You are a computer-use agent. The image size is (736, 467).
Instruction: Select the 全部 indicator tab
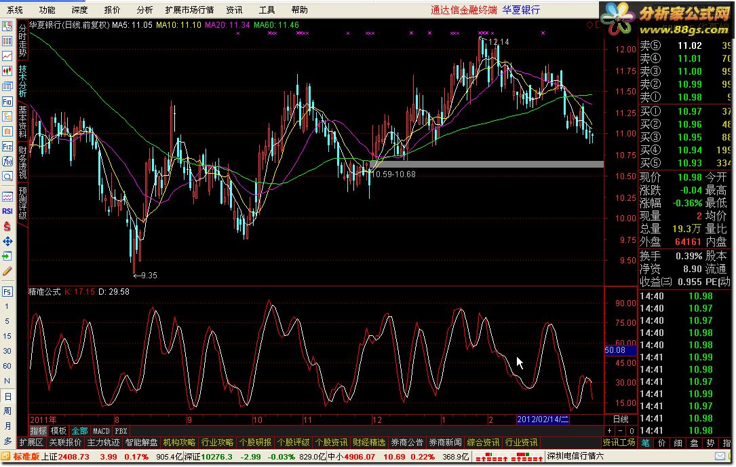tap(79, 431)
